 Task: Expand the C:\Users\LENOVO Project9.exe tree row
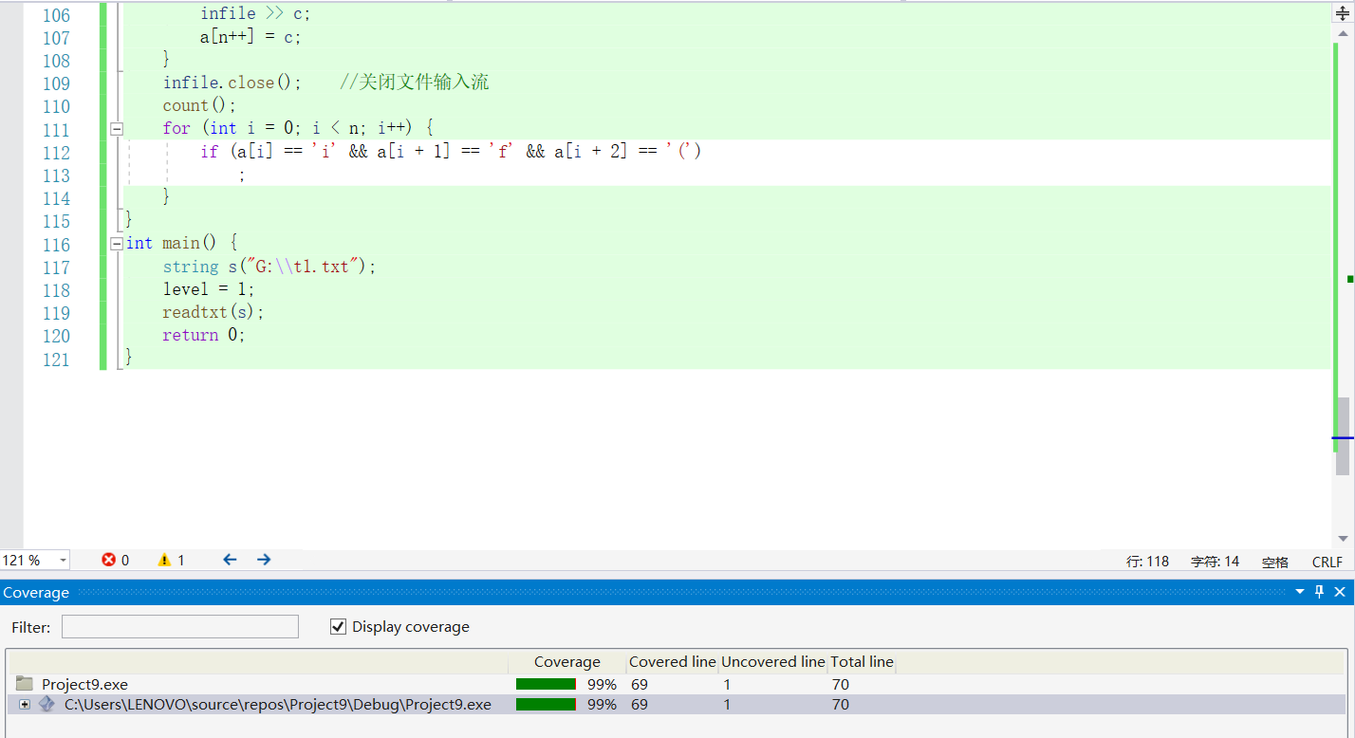[x=24, y=705]
